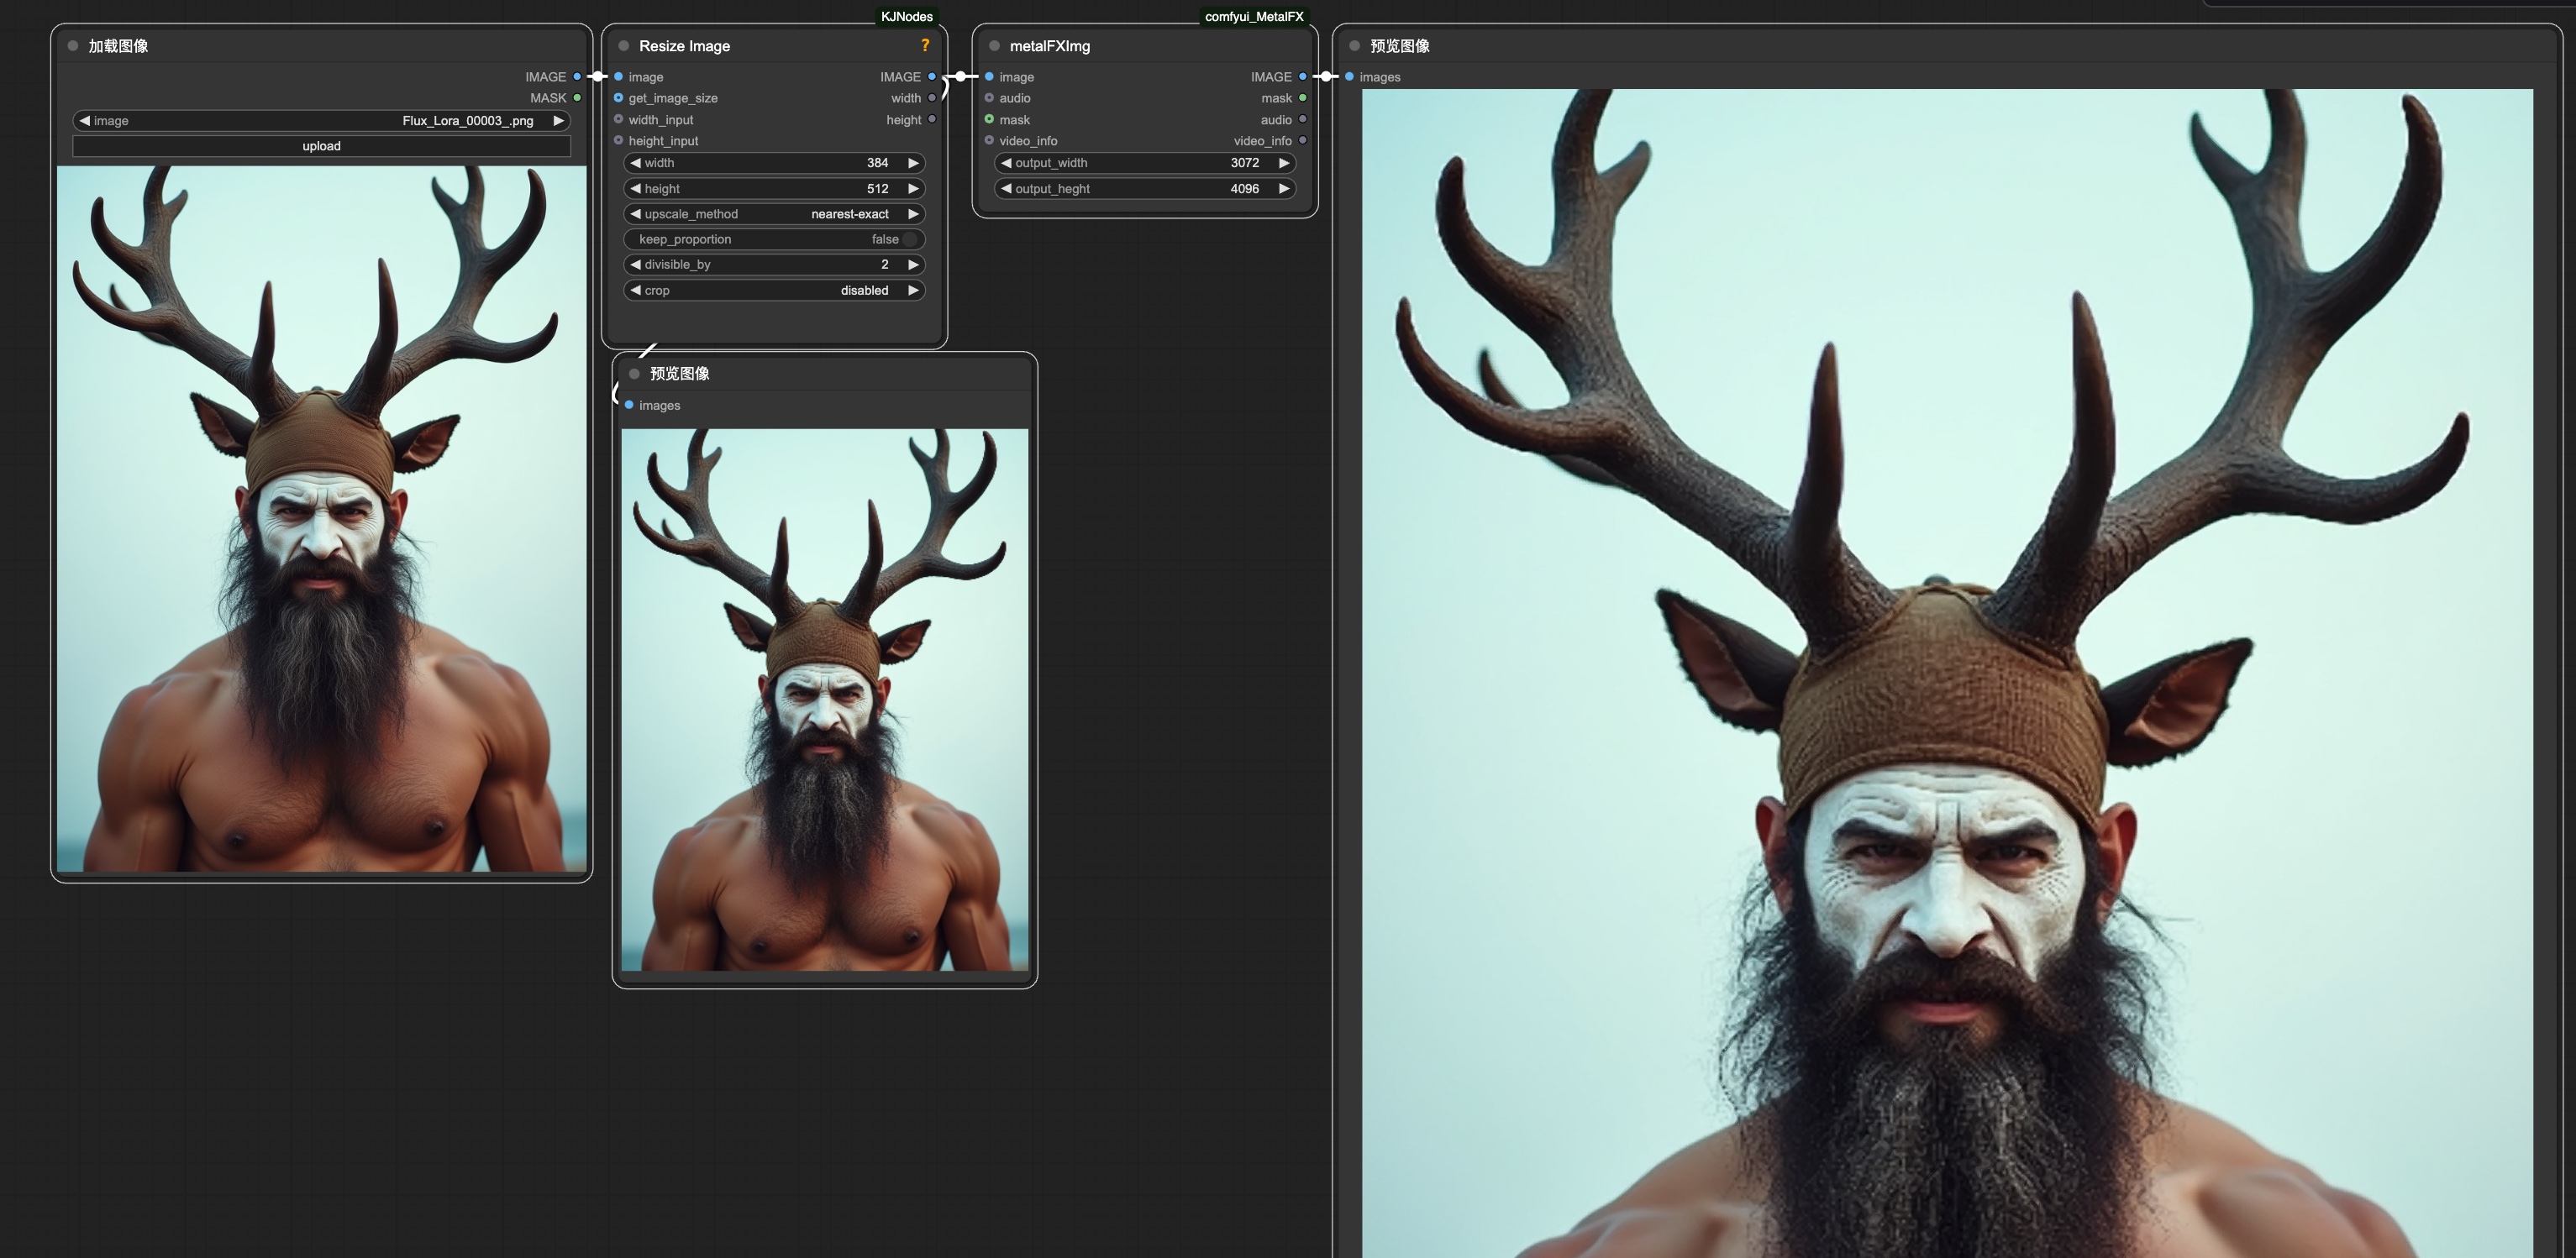2576x1258 pixels.
Task: Click the small resized preview image thumbnail
Action: pos(824,700)
